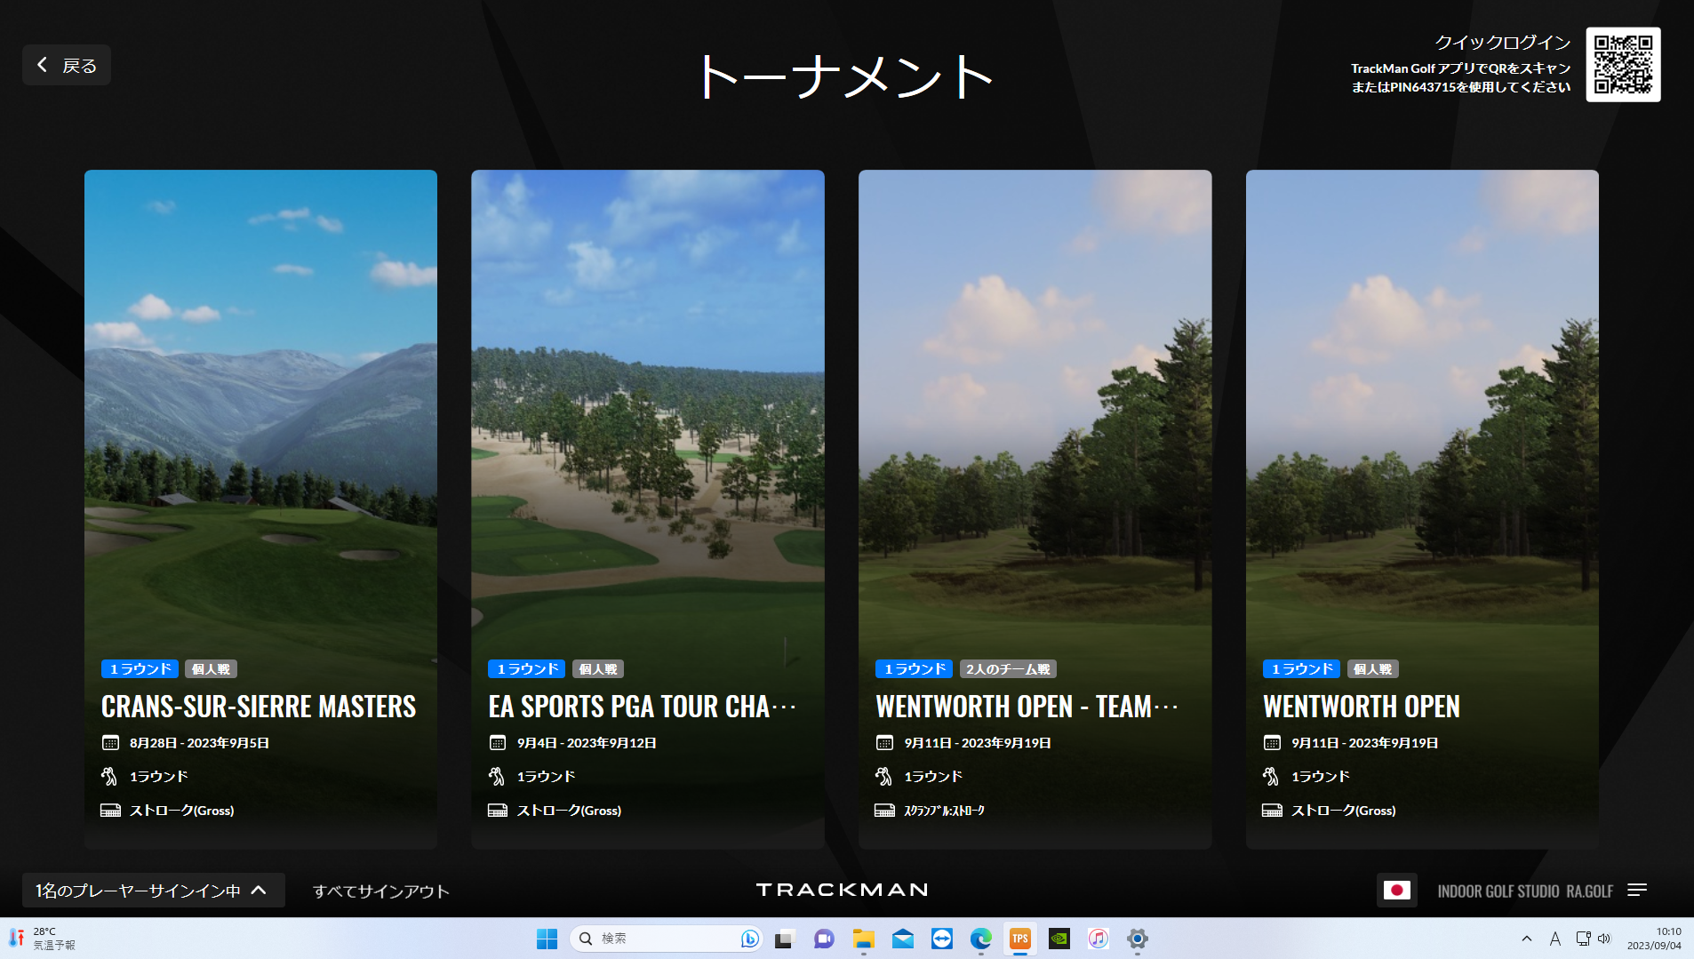The height and width of the screenshot is (959, 1694).
Task: Open the Japan flag language selector
Action: click(x=1397, y=891)
